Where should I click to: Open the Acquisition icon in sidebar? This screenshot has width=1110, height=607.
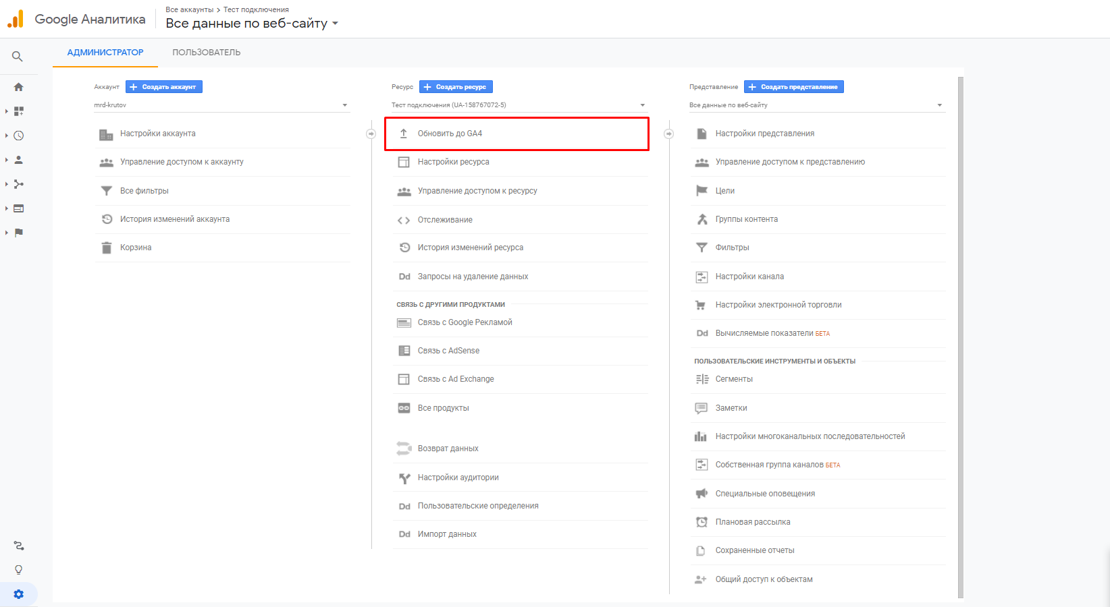pos(19,184)
